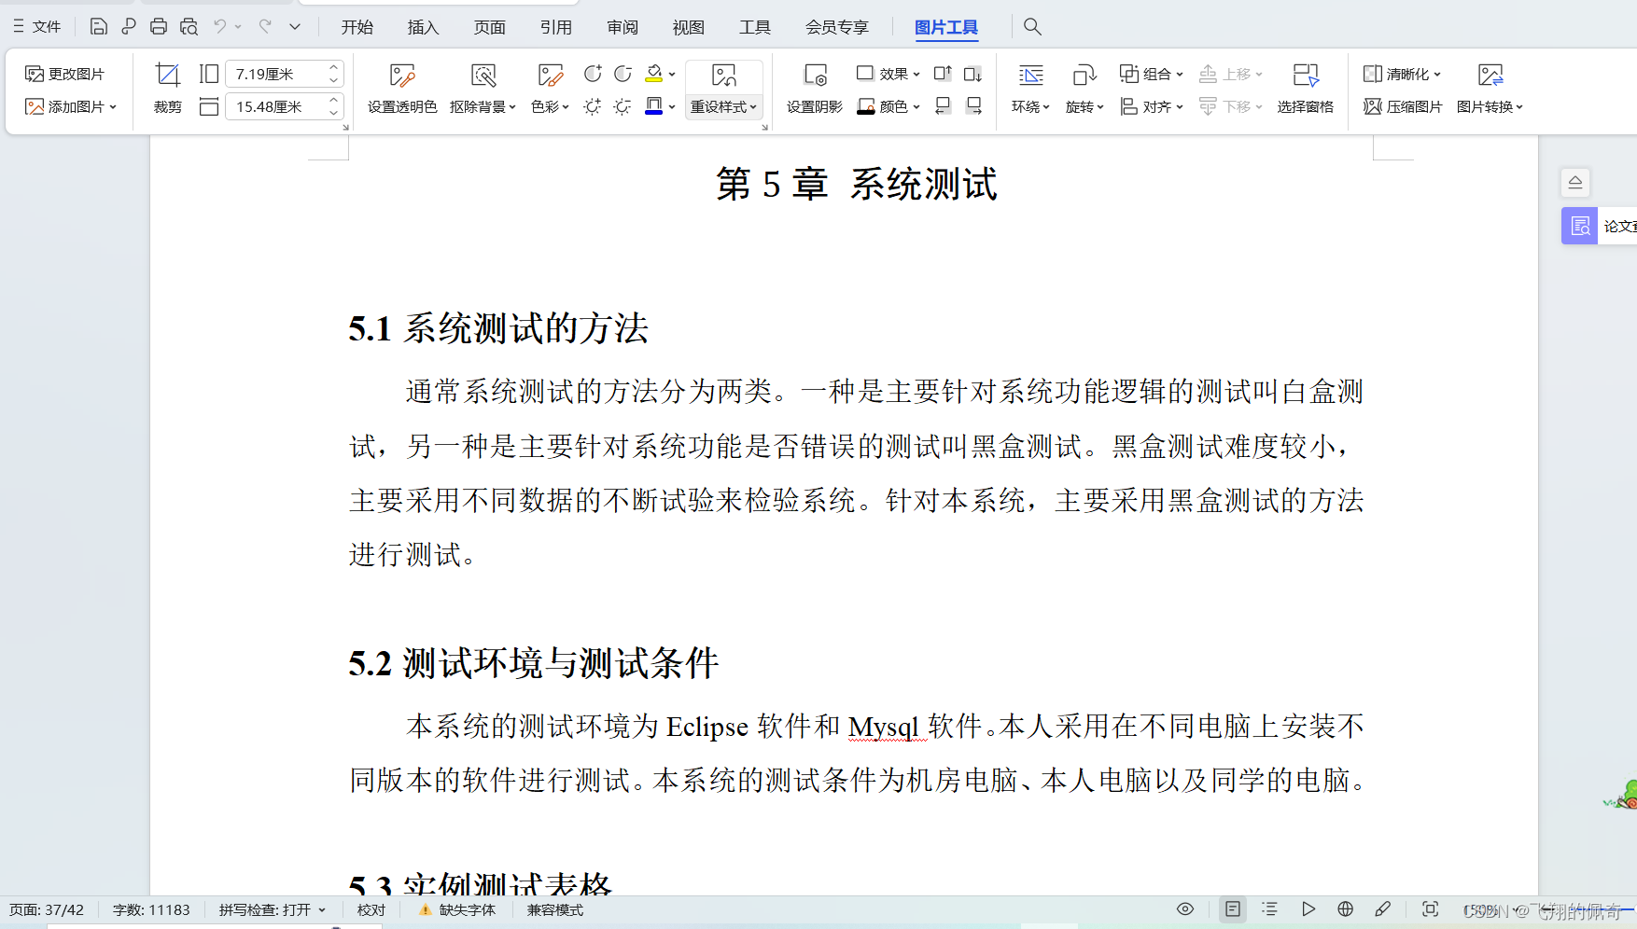Screen dimensions: 1637x929
Task: Click the decrease brightness sun icon
Action: (623, 106)
